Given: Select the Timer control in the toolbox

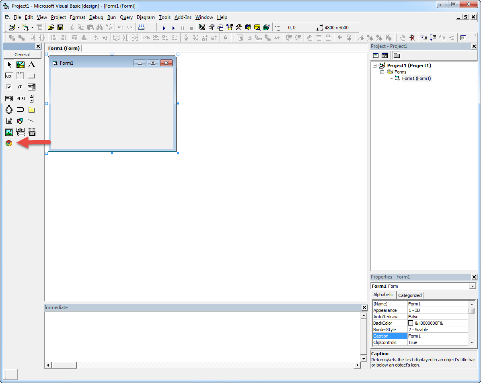Looking at the screenshot, I should [x=8, y=109].
